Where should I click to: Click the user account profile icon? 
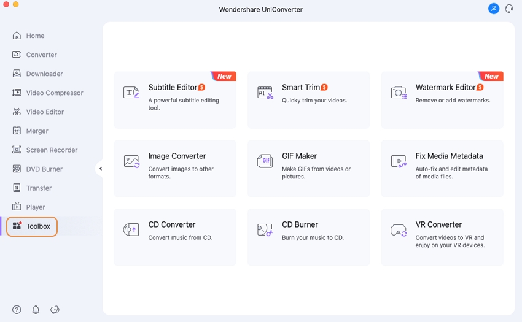[493, 9]
